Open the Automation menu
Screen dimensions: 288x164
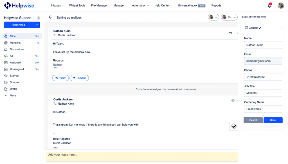(x=140, y=6)
